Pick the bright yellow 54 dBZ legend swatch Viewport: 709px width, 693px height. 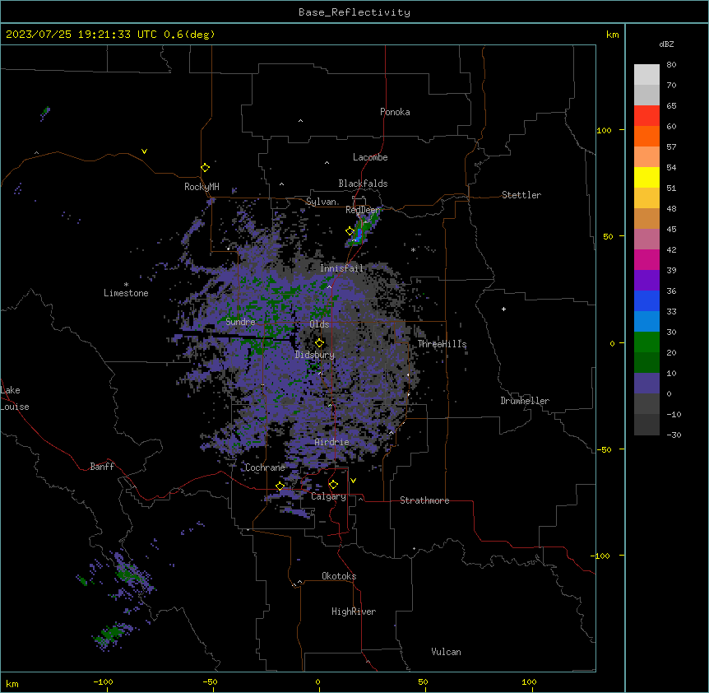point(646,177)
